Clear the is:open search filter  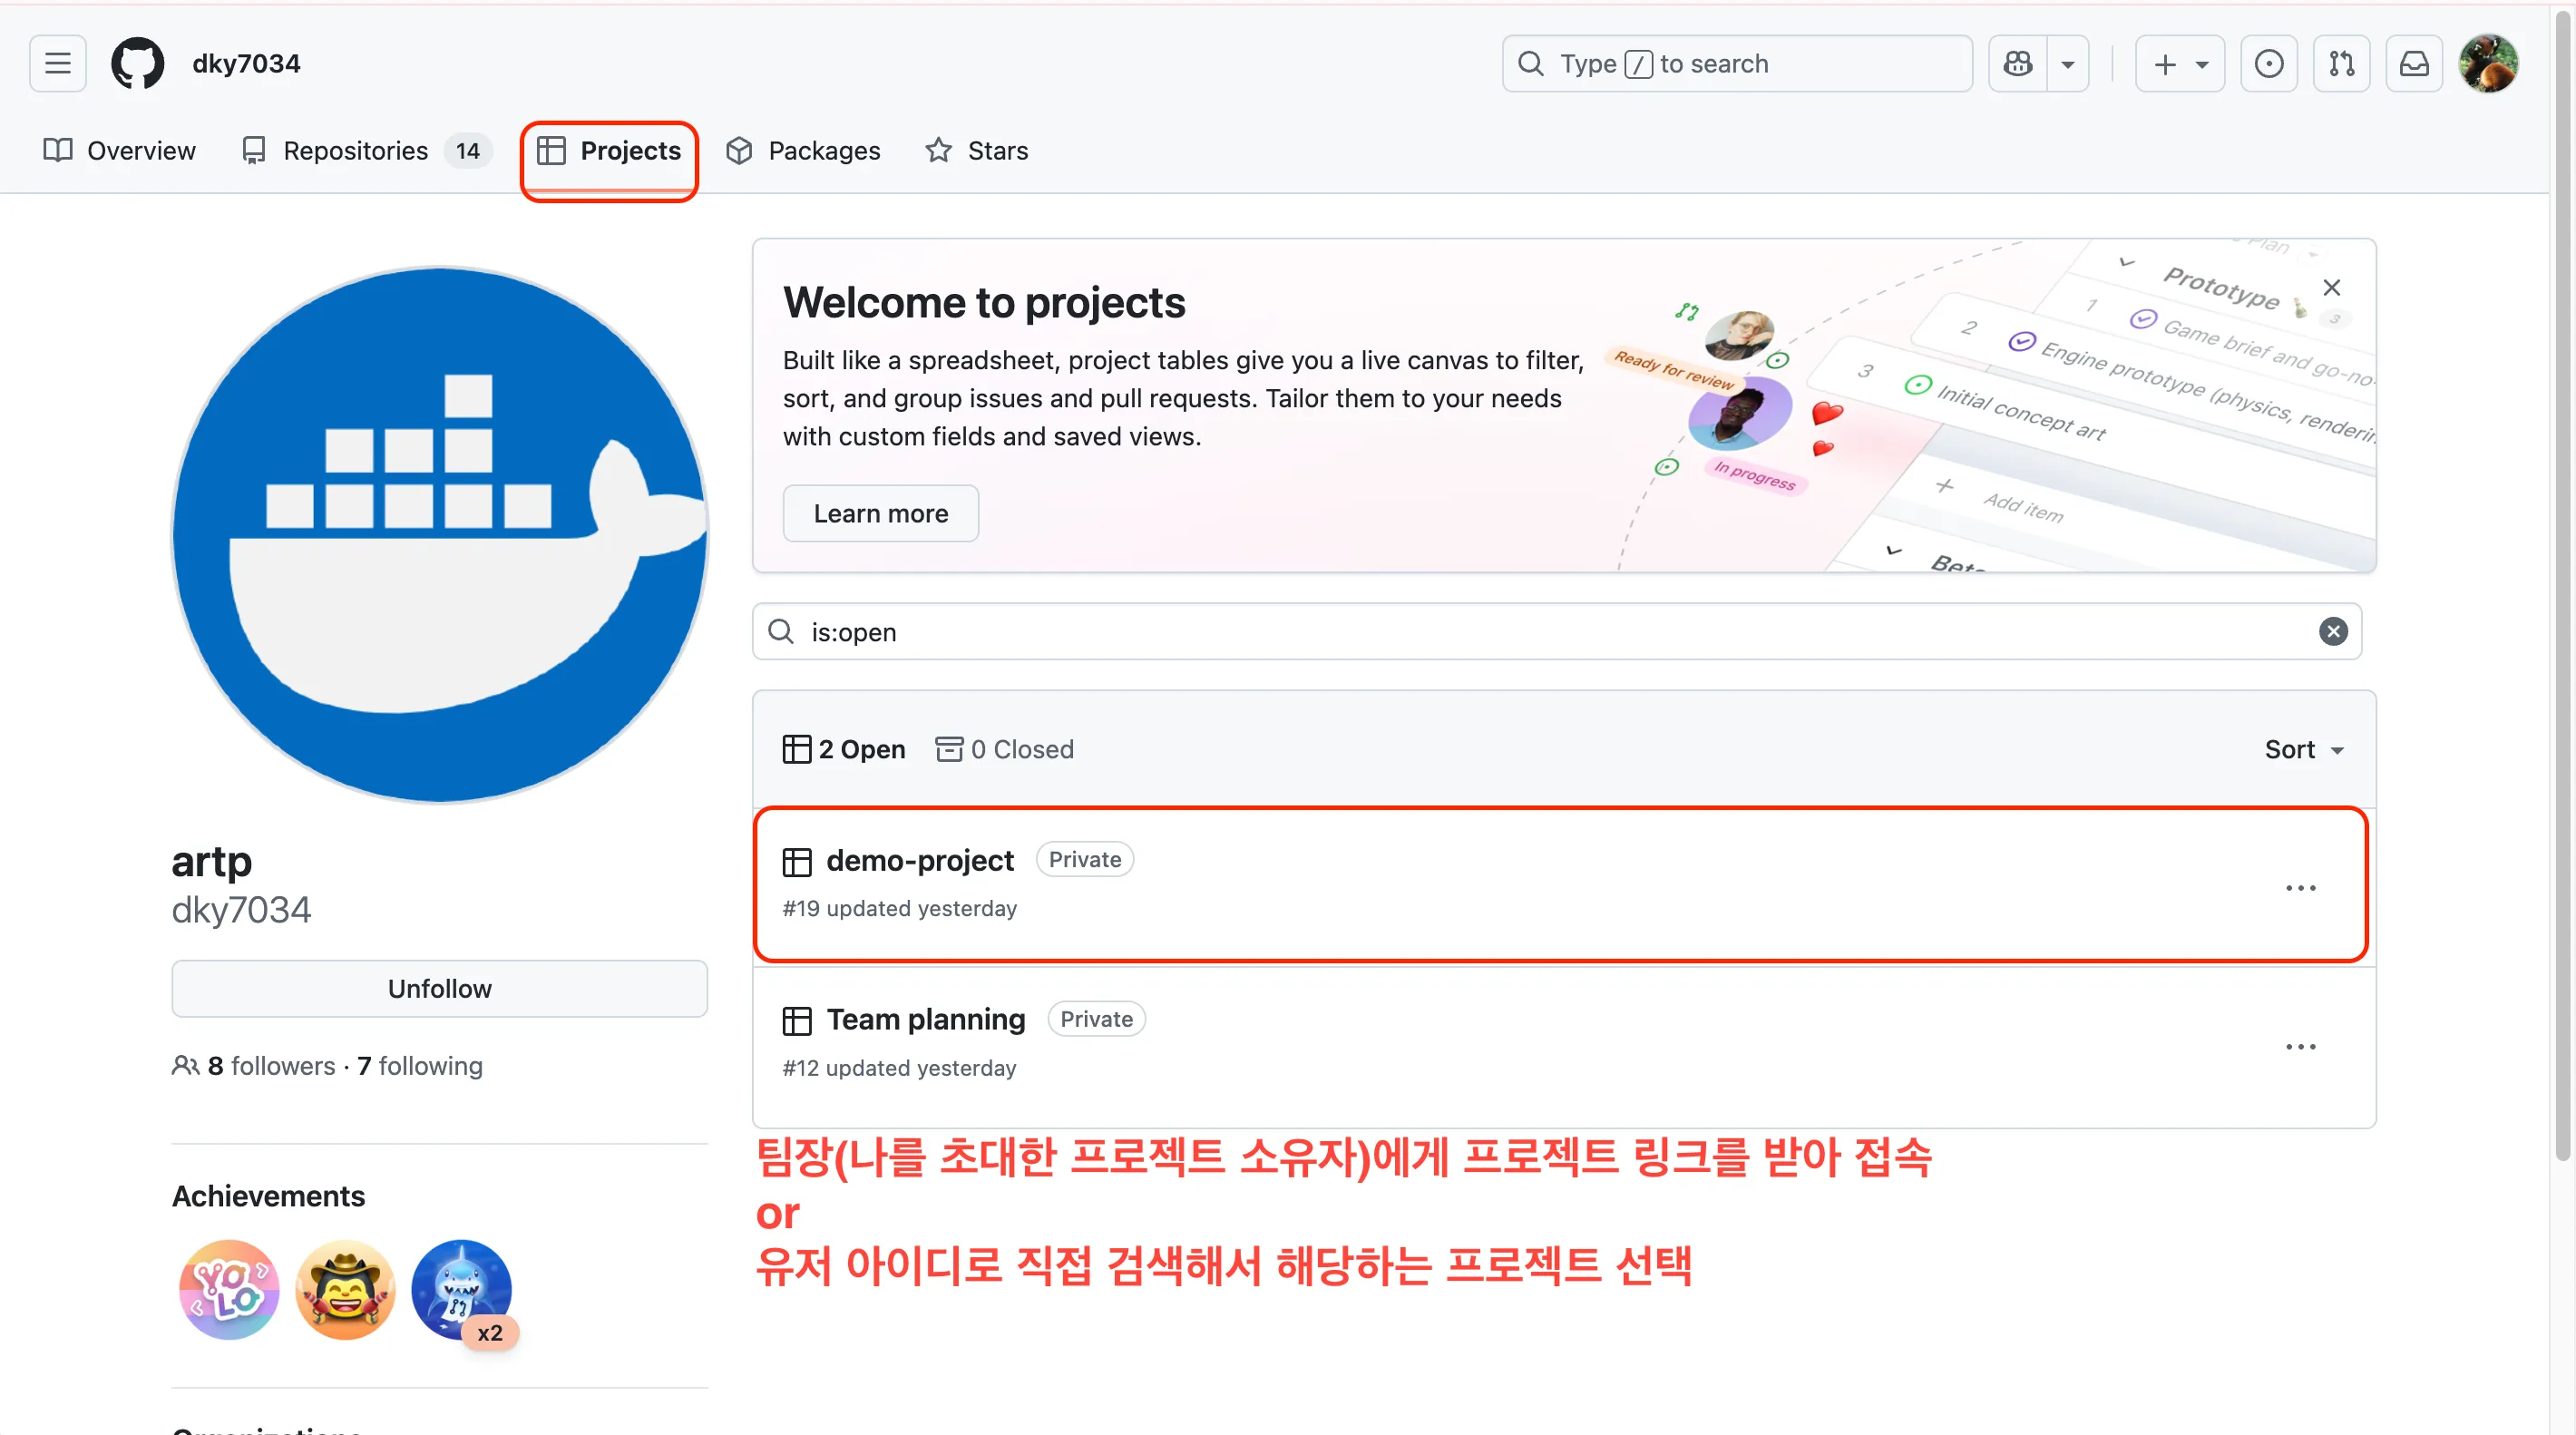(x=2333, y=632)
